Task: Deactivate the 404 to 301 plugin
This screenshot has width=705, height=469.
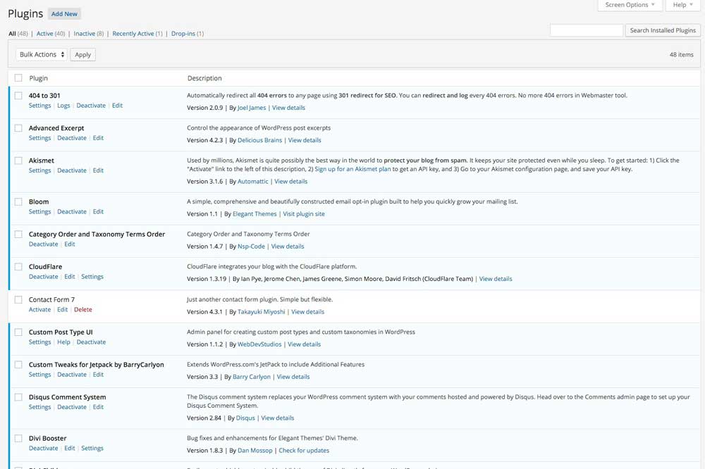Action: click(x=91, y=106)
